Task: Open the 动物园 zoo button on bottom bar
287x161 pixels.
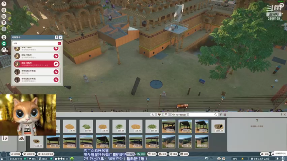Action: (x=15, y=154)
